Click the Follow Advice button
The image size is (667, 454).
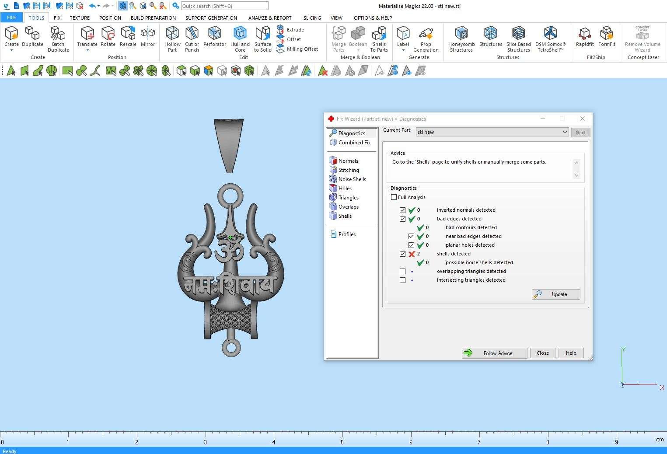coord(494,353)
